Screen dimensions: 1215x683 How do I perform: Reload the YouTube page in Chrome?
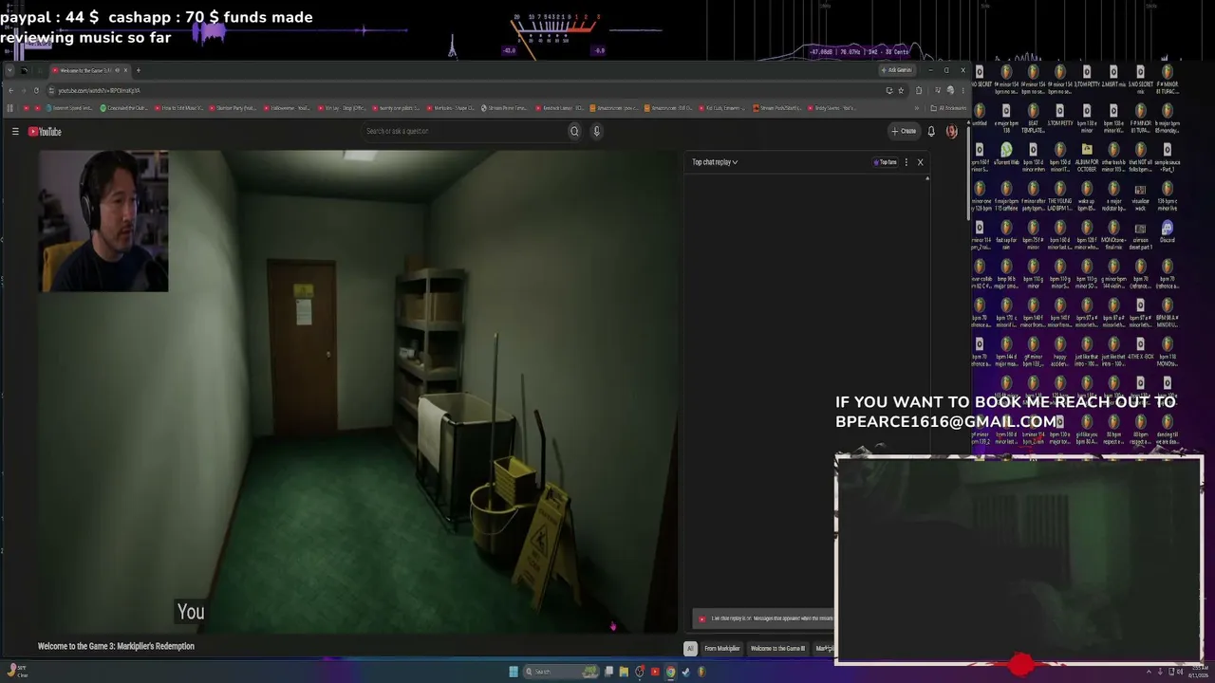[36, 90]
